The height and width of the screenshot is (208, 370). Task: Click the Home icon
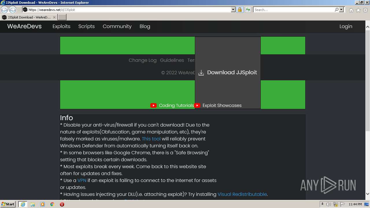(x=351, y=10)
